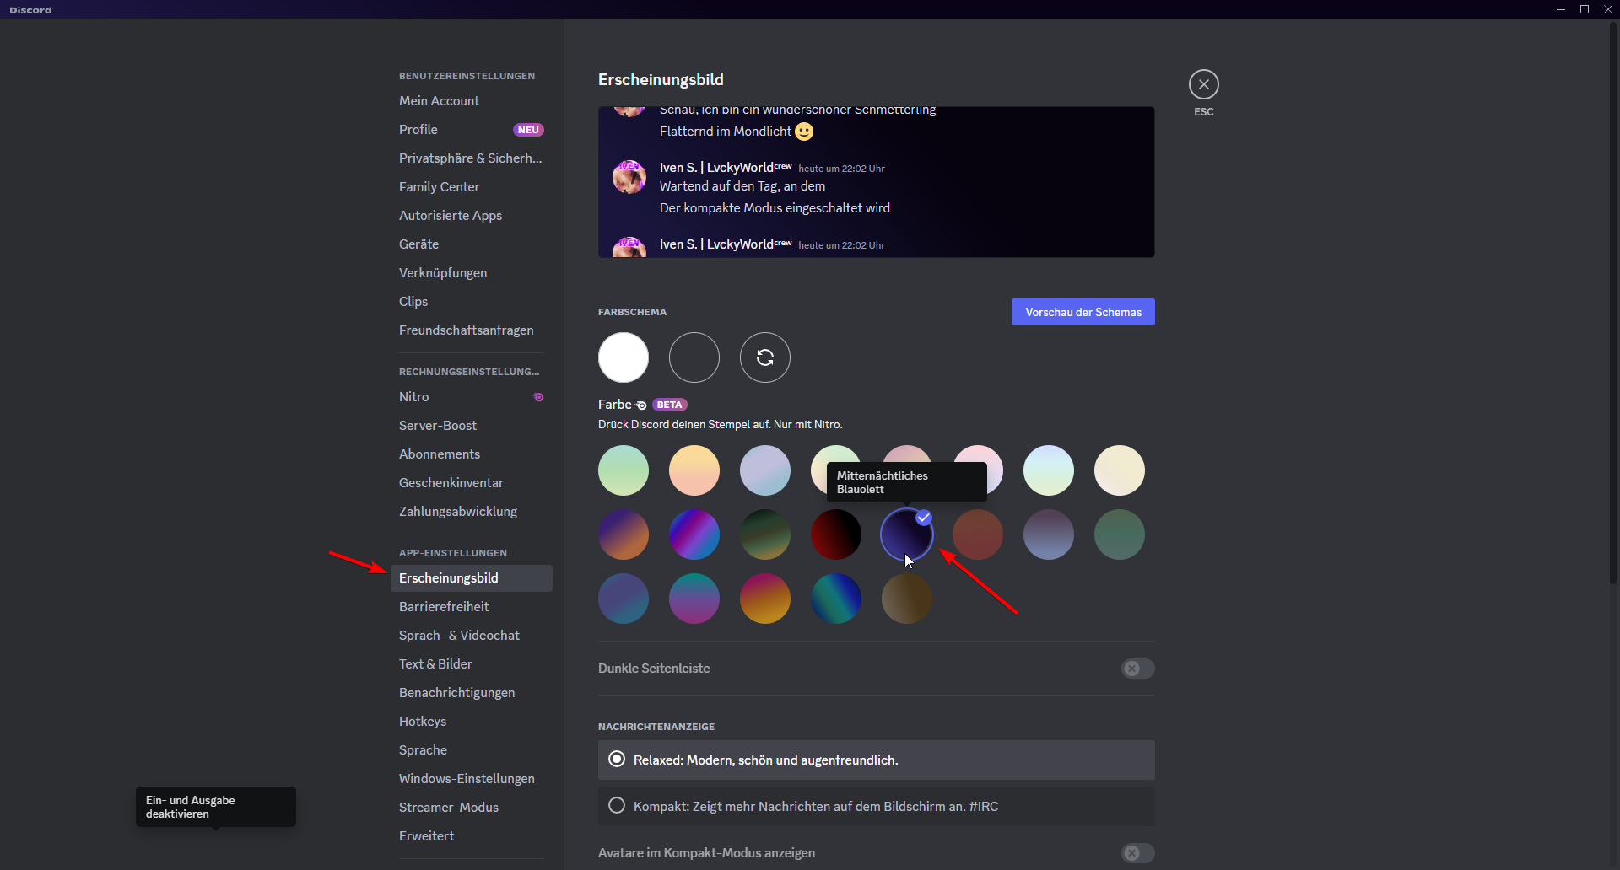Toggle the Dunkle Seitenleiste switch
The height and width of the screenshot is (870, 1620).
point(1137,669)
